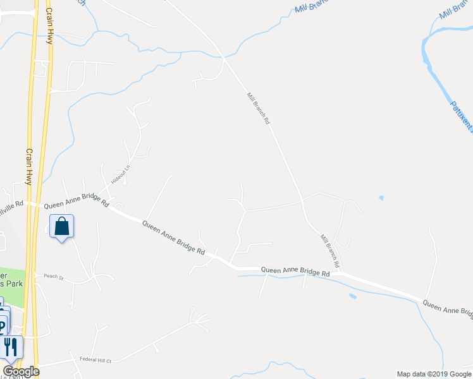This screenshot has width=473, height=379.
Task: Click the shopping bag map marker
Action: click(x=61, y=228)
